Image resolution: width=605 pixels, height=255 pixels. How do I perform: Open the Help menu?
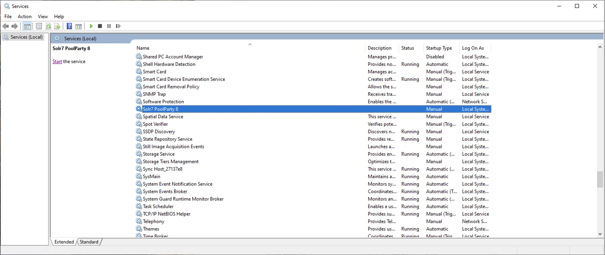coord(59,17)
